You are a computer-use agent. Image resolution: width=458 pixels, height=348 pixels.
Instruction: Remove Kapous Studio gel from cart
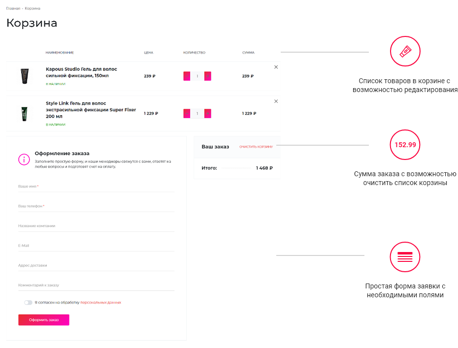coord(276,67)
